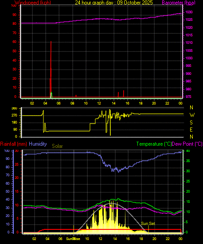Click the "Windspeed (kph)" axis title

[33, 3]
